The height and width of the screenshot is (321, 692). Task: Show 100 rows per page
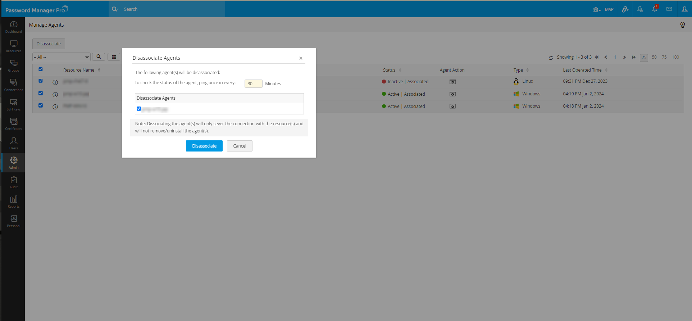pos(675,57)
